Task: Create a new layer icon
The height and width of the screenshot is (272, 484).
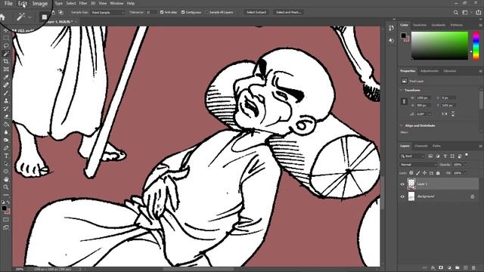Action: pos(466,267)
